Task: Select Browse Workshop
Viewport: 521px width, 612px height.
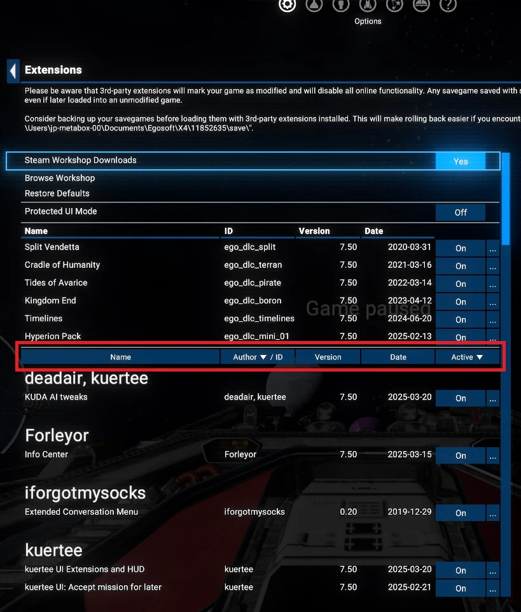Action: tap(60, 178)
